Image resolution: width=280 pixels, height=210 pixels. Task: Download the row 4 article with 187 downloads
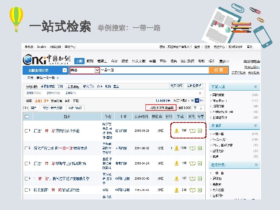(x=177, y=178)
